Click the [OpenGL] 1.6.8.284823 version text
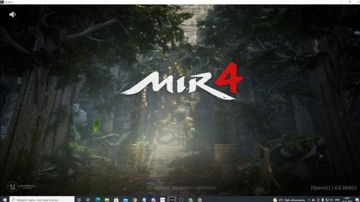The width and height of the screenshot is (360, 202). 334,188
